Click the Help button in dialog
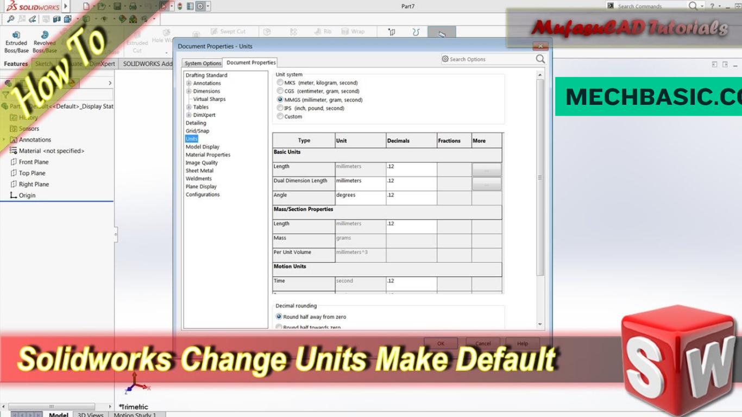 (523, 343)
